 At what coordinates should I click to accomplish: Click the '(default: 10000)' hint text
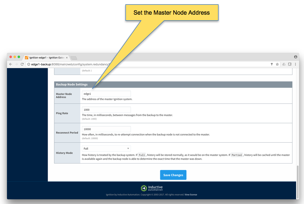[x=90, y=138]
